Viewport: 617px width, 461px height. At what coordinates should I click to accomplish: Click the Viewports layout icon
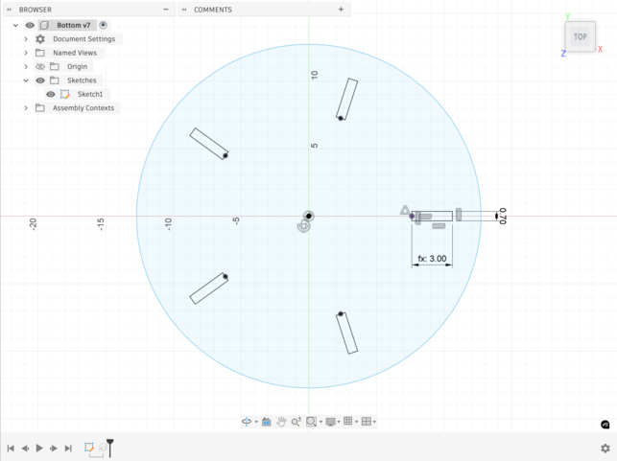coord(367,422)
